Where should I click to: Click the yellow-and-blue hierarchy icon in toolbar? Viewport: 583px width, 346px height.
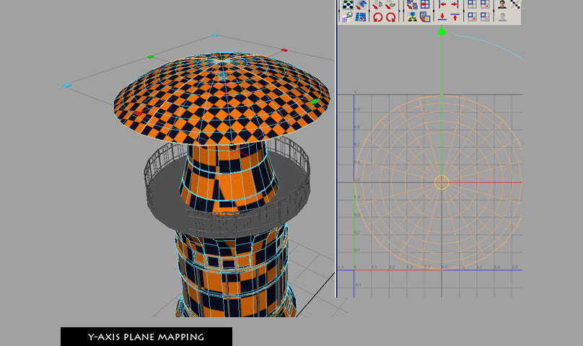coord(412,17)
